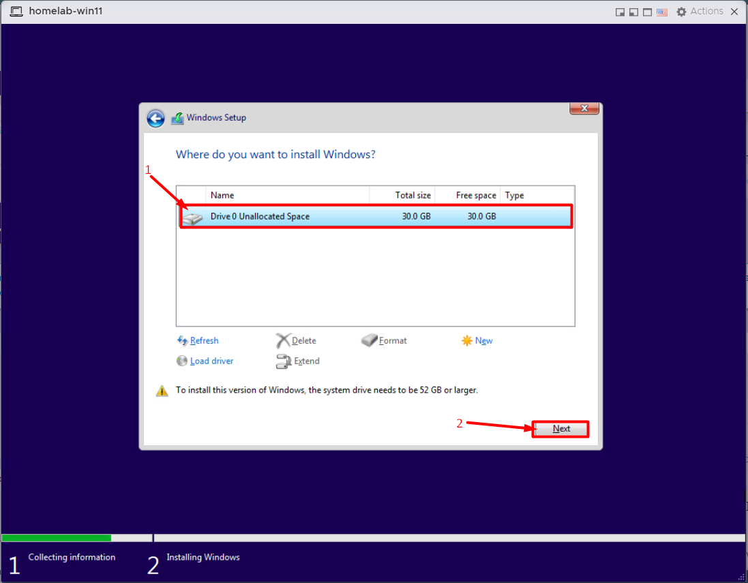The height and width of the screenshot is (583, 748).
Task: Go back using the blue arrow button
Action: [x=155, y=118]
